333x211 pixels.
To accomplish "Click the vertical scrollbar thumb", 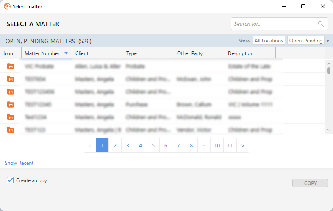I will point(329,71).
